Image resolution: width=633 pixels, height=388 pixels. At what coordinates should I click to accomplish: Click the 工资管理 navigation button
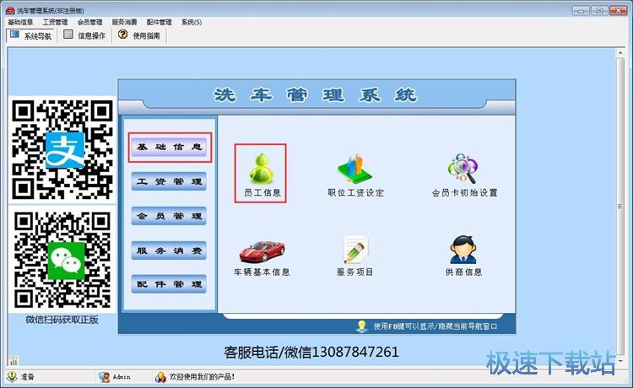click(169, 181)
